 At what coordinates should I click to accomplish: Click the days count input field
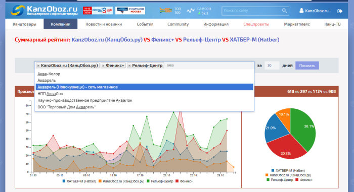coord(272,66)
